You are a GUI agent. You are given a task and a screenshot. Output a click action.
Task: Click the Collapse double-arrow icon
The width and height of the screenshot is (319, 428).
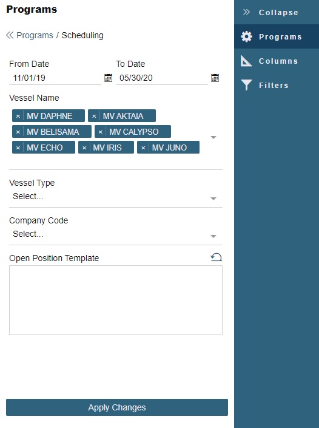tap(246, 12)
